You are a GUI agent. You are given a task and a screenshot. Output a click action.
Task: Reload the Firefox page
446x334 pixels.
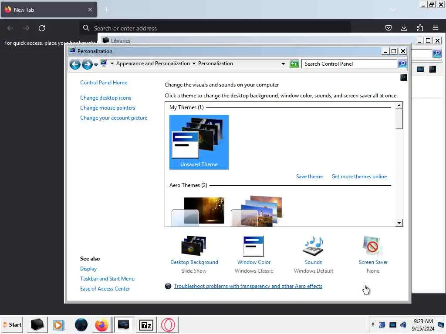[42, 28]
